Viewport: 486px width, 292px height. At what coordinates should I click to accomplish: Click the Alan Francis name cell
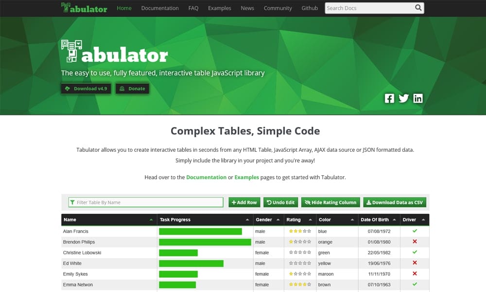109,231
